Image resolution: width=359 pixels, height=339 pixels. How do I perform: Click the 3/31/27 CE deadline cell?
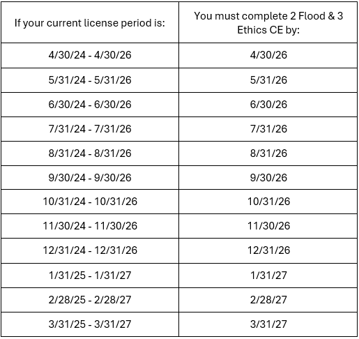[268, 324]
